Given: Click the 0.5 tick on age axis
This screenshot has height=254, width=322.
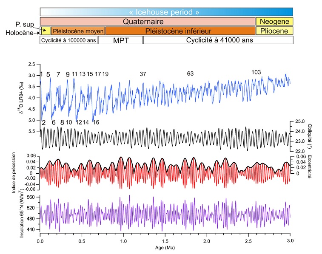Looking at the screenshot, I should pyautogui.click(x=82, y=241).
